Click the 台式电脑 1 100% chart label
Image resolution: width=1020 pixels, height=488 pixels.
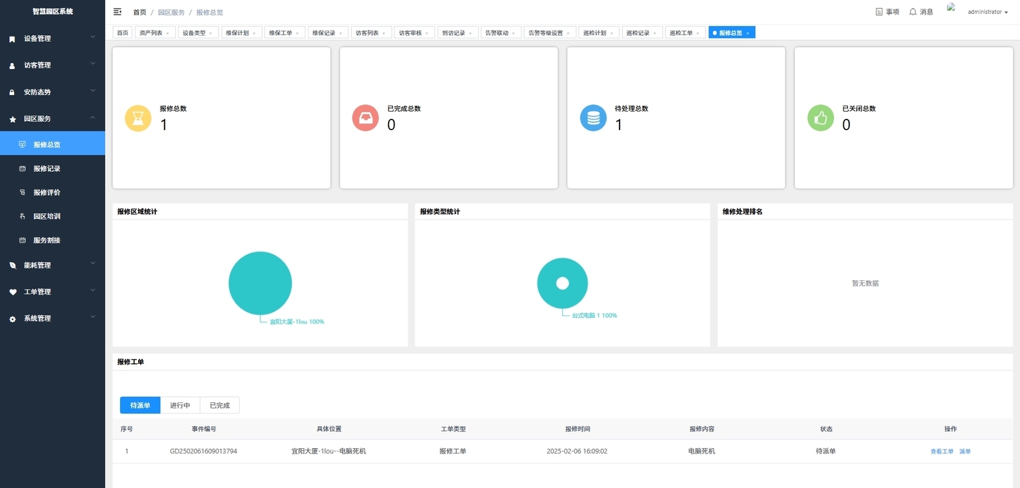[594, 315]
